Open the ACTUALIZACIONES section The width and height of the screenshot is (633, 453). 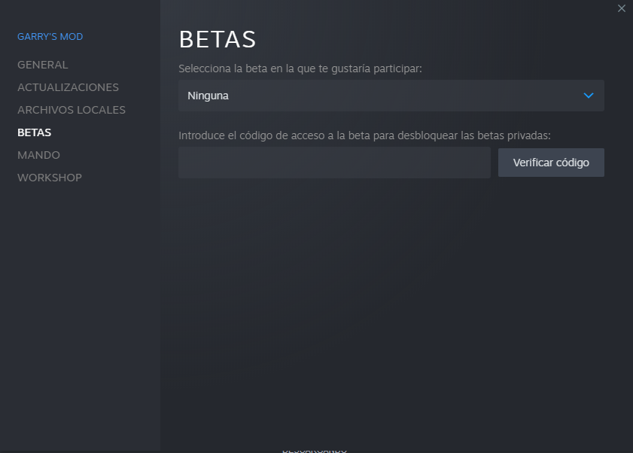68,87
